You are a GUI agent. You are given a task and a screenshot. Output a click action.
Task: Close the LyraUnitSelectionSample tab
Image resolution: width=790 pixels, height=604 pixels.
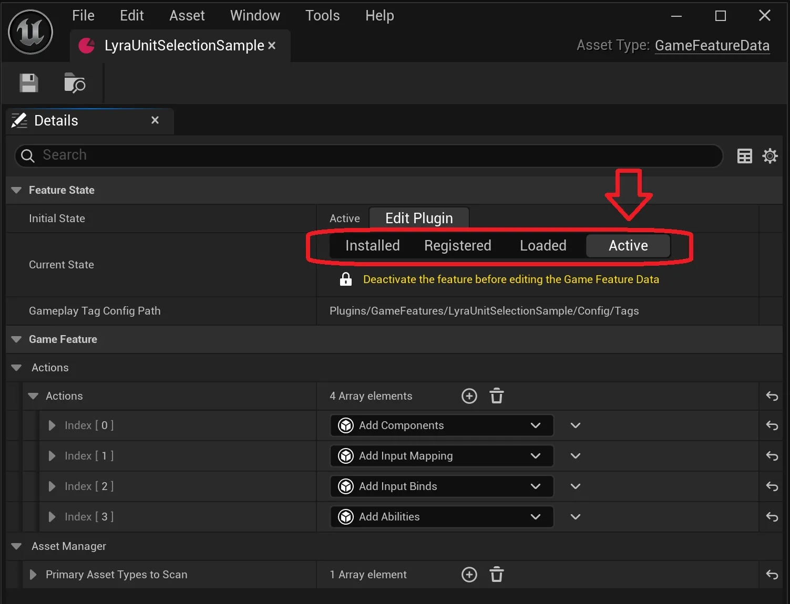click(x=272, y=46)
